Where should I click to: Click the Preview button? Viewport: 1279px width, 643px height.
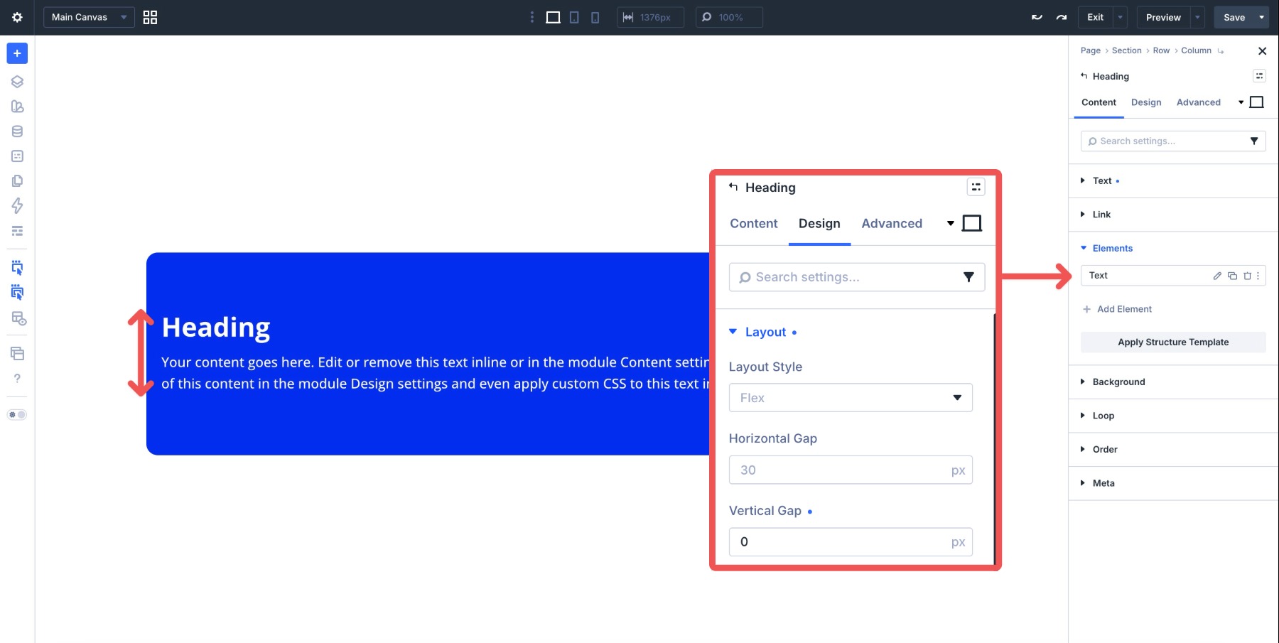coord(1163,17)
